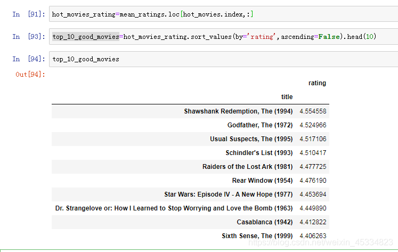Image resolution: width=398 pixels, height=252 pixels.
Task: Select 'Rear Window (1954)' row title
Action: click(262, 181)
